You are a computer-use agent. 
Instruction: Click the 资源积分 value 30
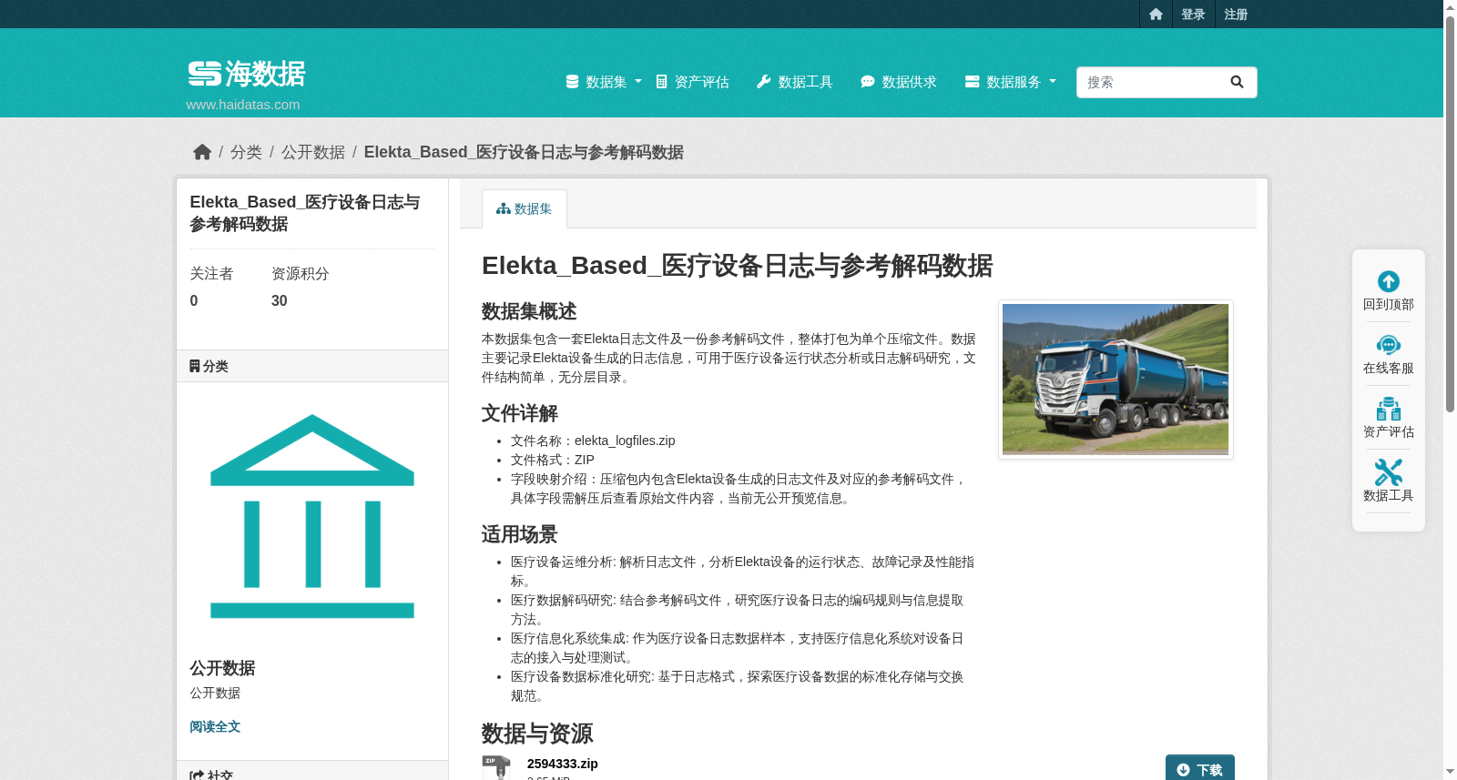coord(280,300)
